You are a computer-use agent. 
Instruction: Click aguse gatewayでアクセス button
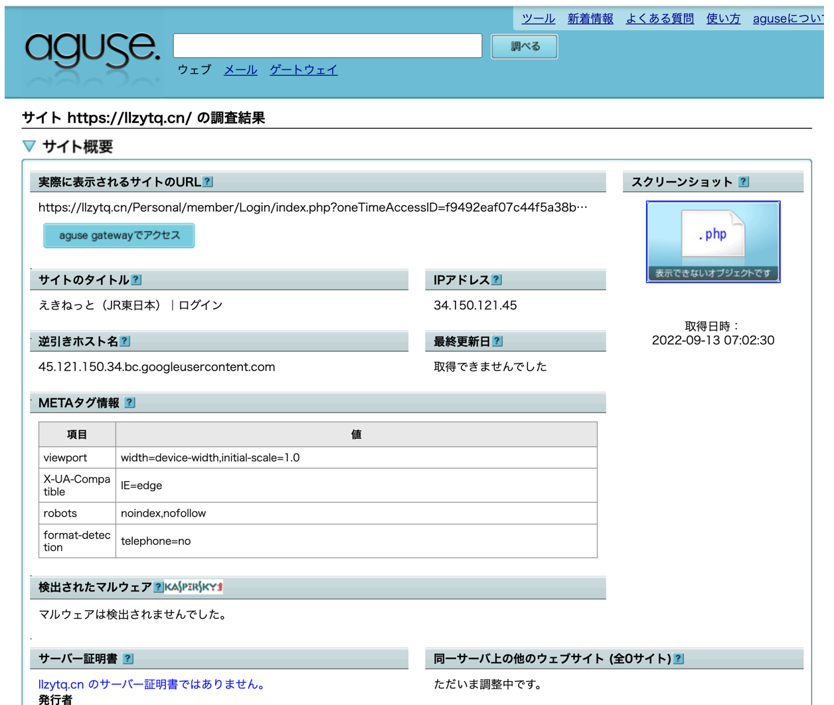[x=119, y=236]
